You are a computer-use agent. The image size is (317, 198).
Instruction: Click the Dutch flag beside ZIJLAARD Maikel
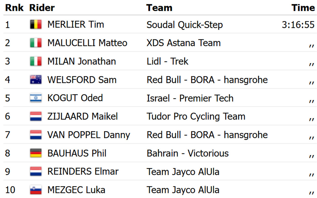pyautogui.click(x=36, y=116)
